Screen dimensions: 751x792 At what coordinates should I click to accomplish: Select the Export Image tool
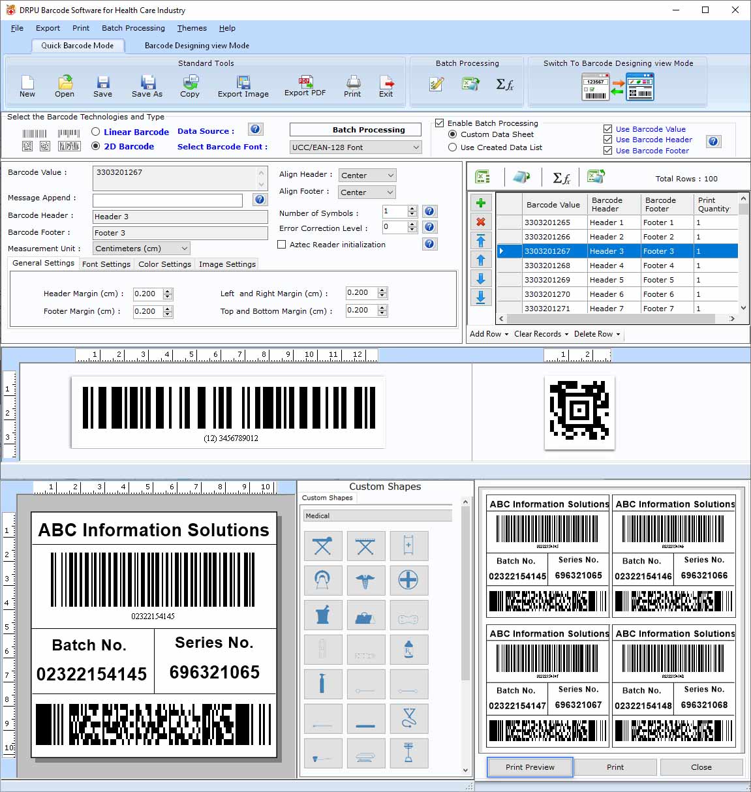(243, 85)
